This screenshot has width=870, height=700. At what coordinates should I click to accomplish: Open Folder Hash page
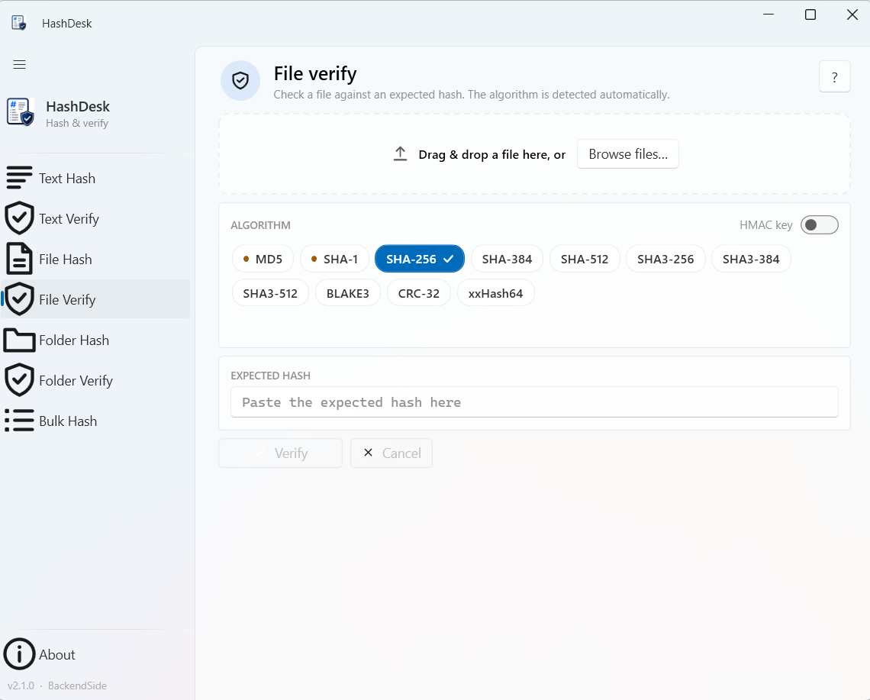95,340
